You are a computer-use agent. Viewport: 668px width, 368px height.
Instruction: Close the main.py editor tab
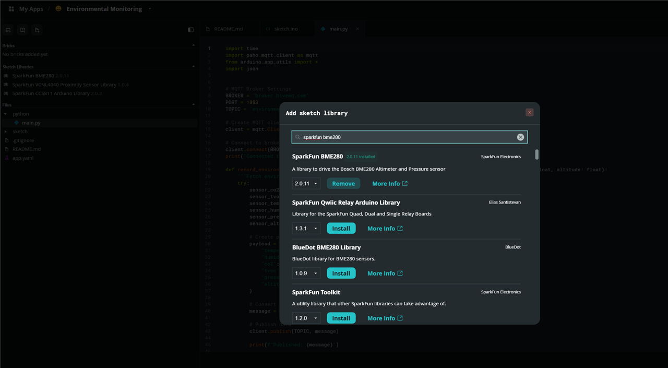357,29
